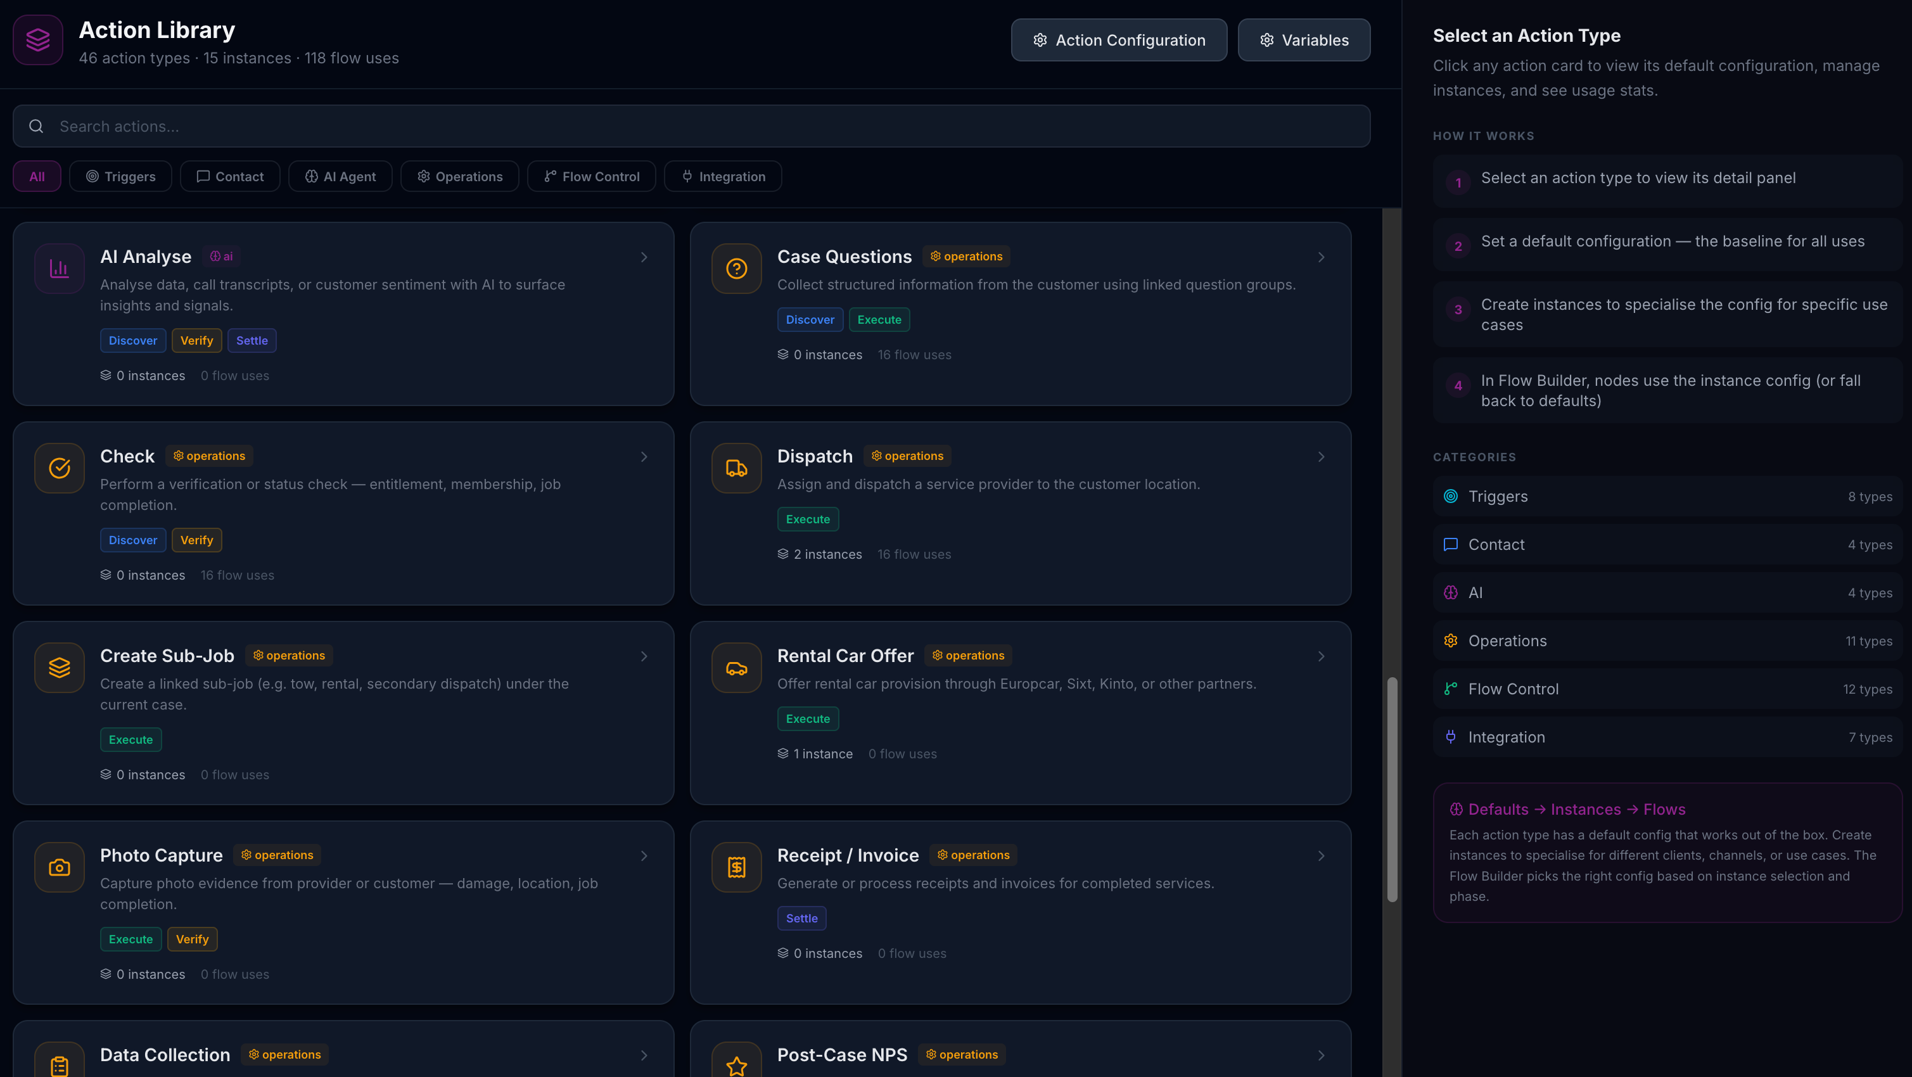
Task: Open the Integration category row (7 types)
Action: [x=1667, y=737]
